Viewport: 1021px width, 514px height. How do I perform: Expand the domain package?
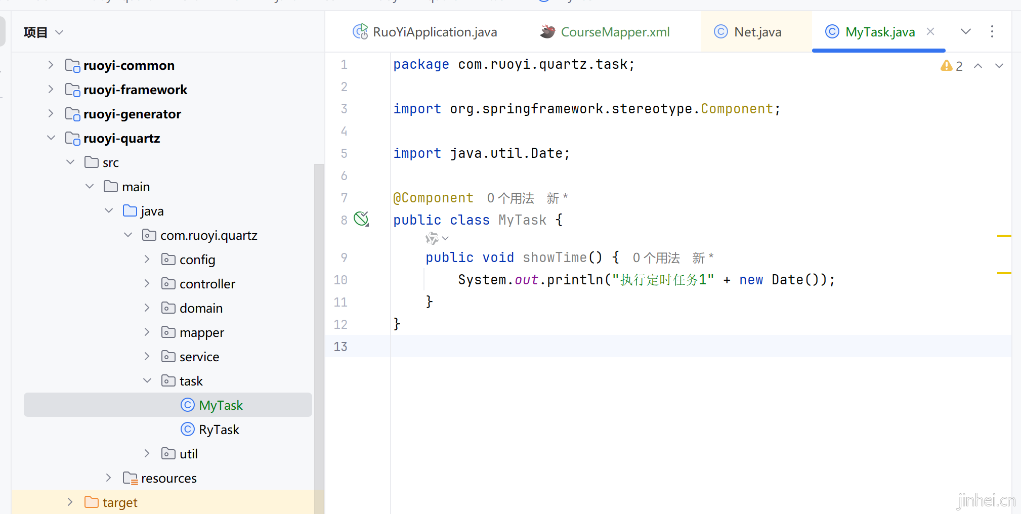(147, 308)
